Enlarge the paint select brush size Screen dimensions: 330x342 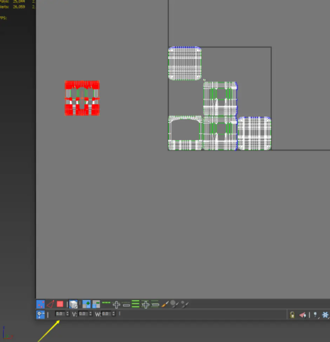[x=175, y=304]
